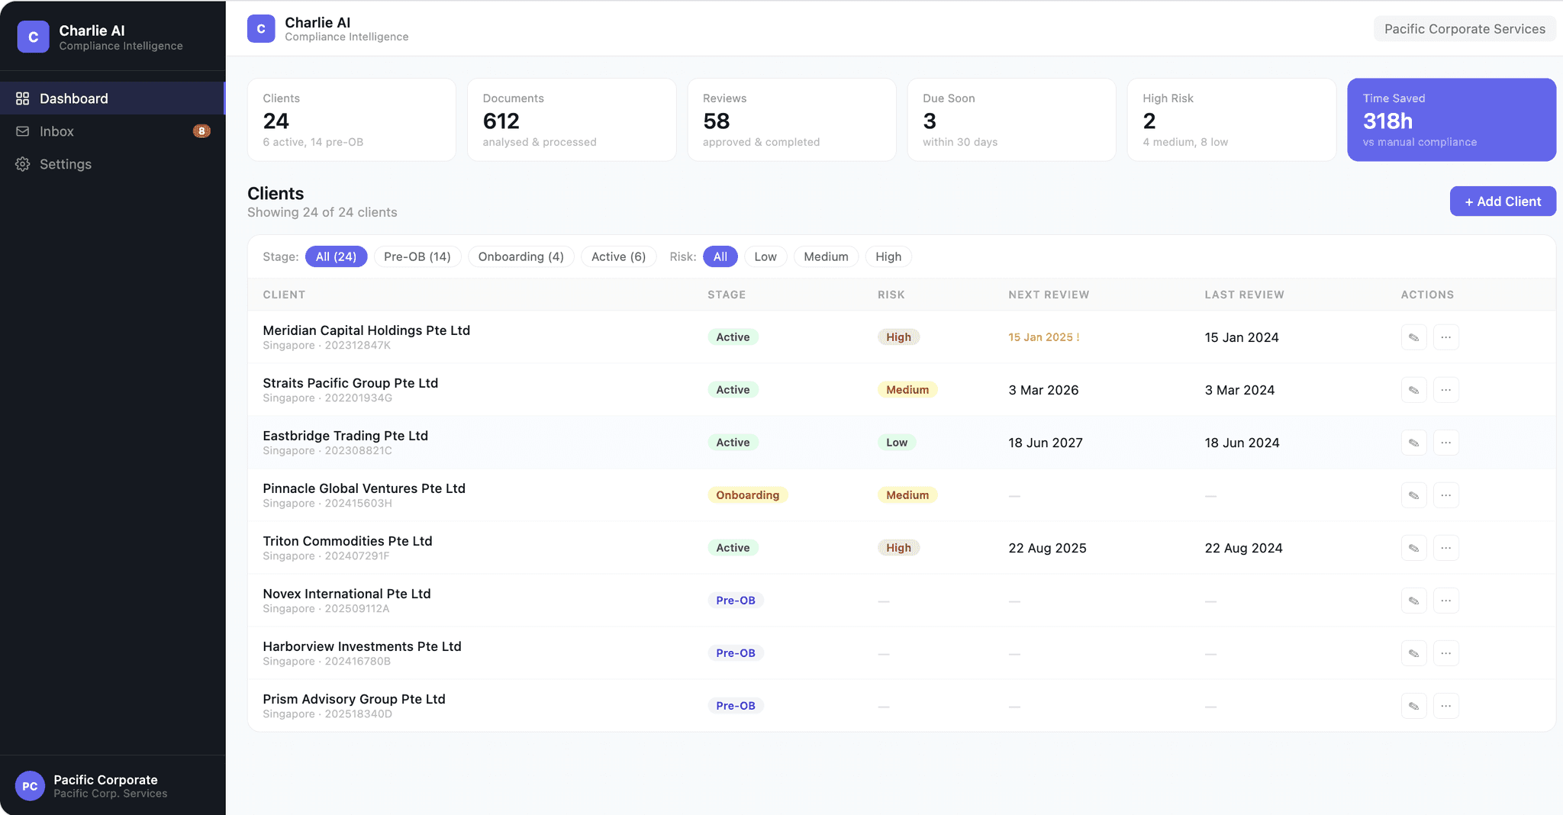Image resolution: width=1563 pixels, height=815 pixels.
Task: Filter clients by Active (6) stage
Action: [618, 256]
